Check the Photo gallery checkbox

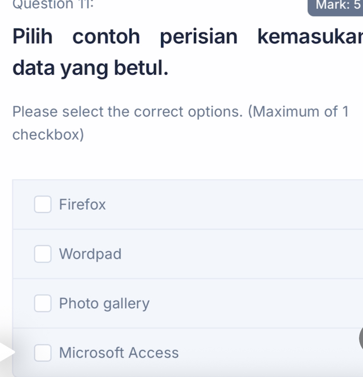pos(43,303)
